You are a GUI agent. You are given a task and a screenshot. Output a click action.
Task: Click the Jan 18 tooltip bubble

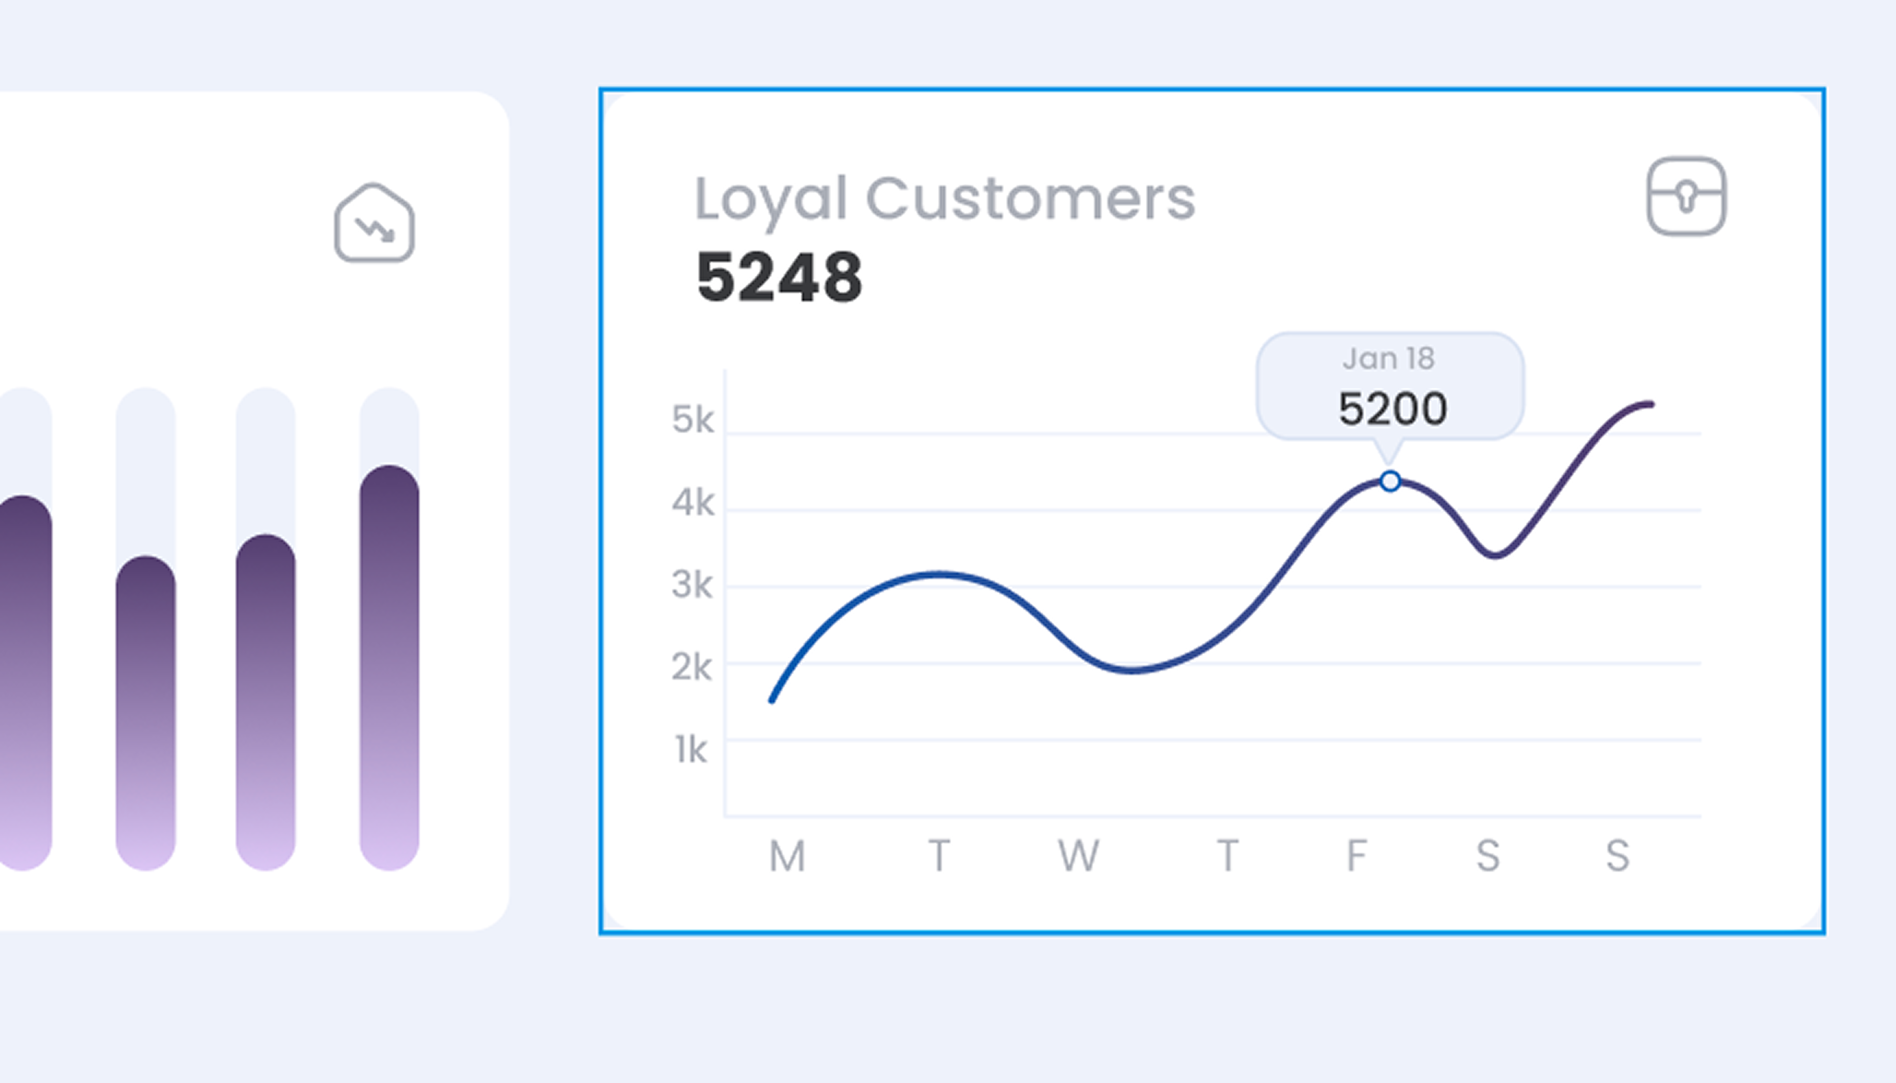pos(1390,385)
